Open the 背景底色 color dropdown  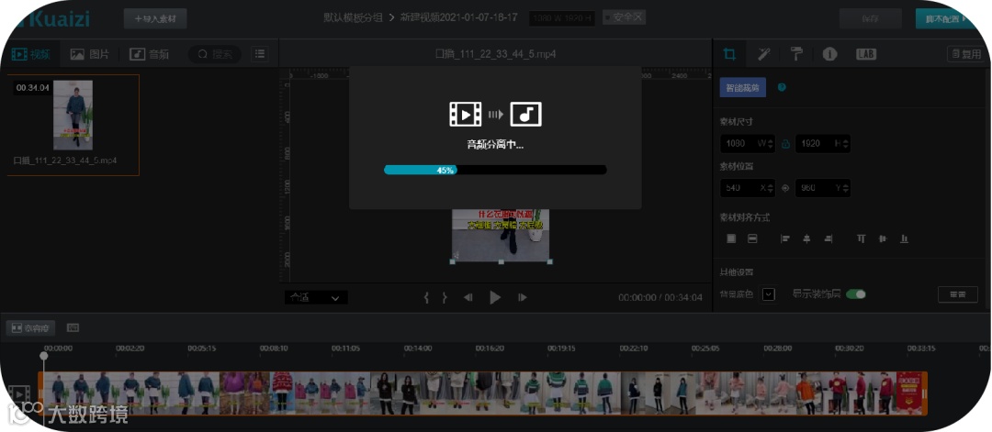coord(769,294)
